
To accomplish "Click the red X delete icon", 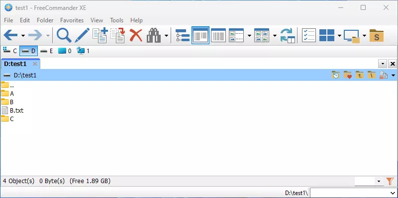I will tap(136, 35).
